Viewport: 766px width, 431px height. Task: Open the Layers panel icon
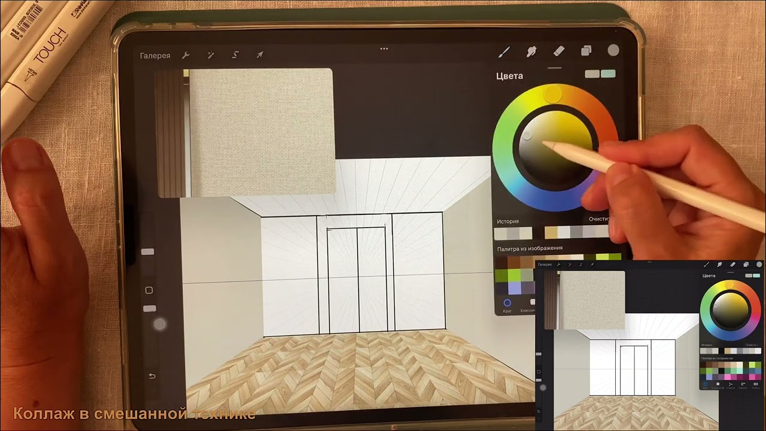586,51
